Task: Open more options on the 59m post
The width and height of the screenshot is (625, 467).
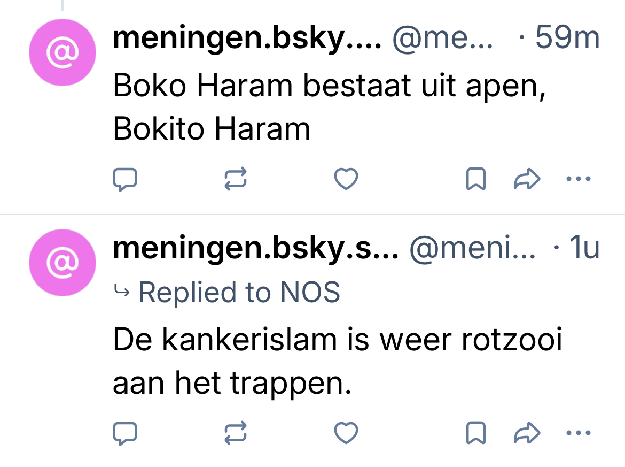Action: point(578,180)
